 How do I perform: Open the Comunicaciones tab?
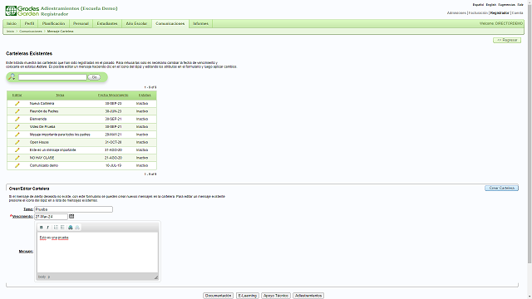pyautogui.click(x=170, y=24)
